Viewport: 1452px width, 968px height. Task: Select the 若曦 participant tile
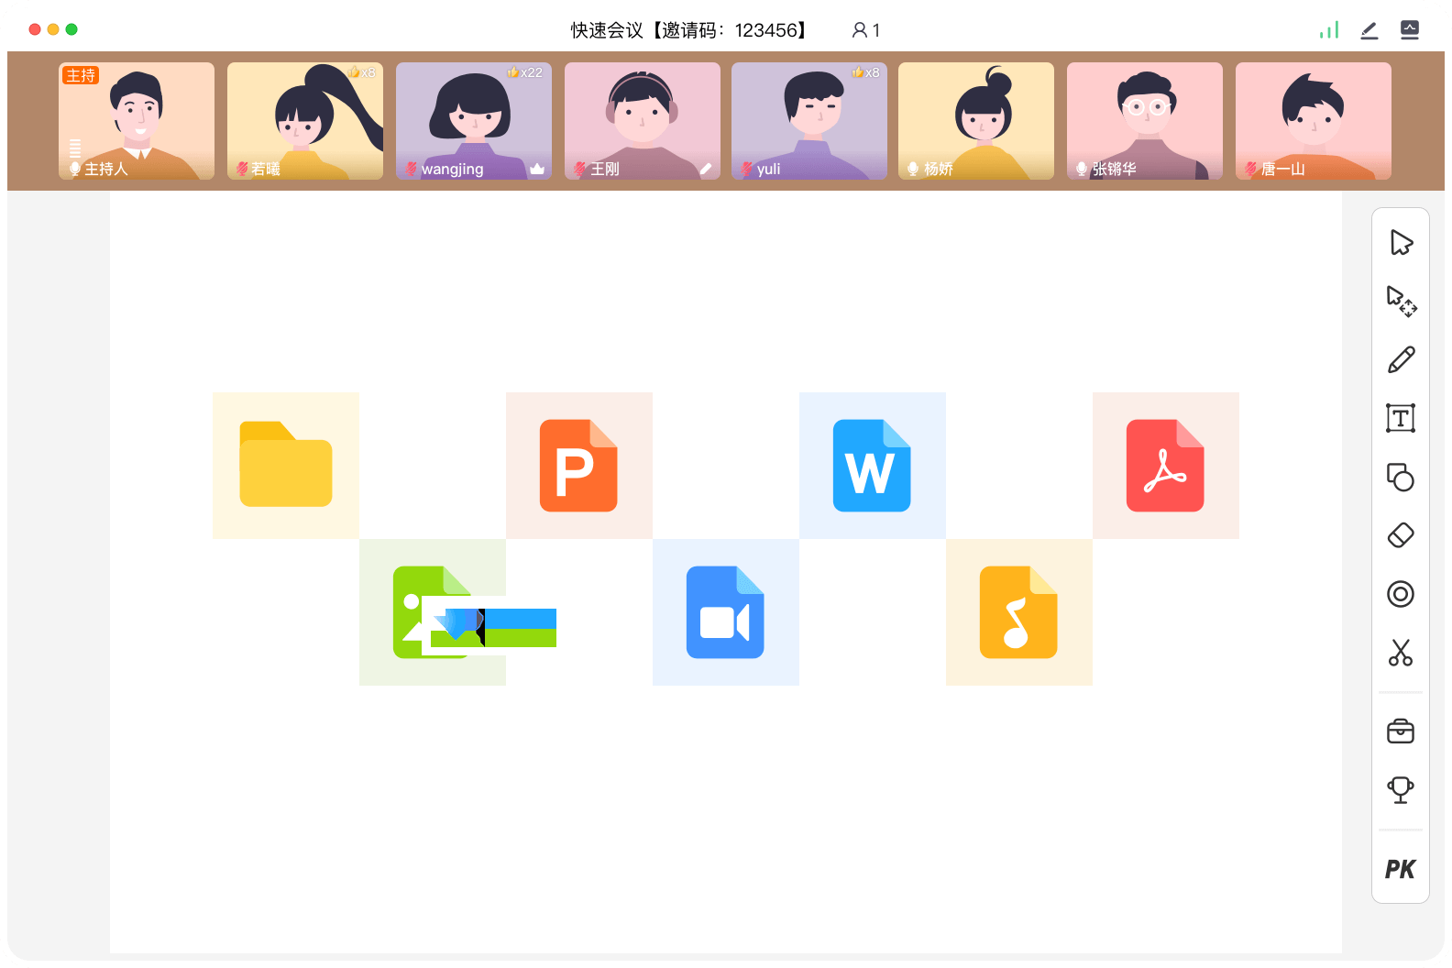tap(305, 121)
